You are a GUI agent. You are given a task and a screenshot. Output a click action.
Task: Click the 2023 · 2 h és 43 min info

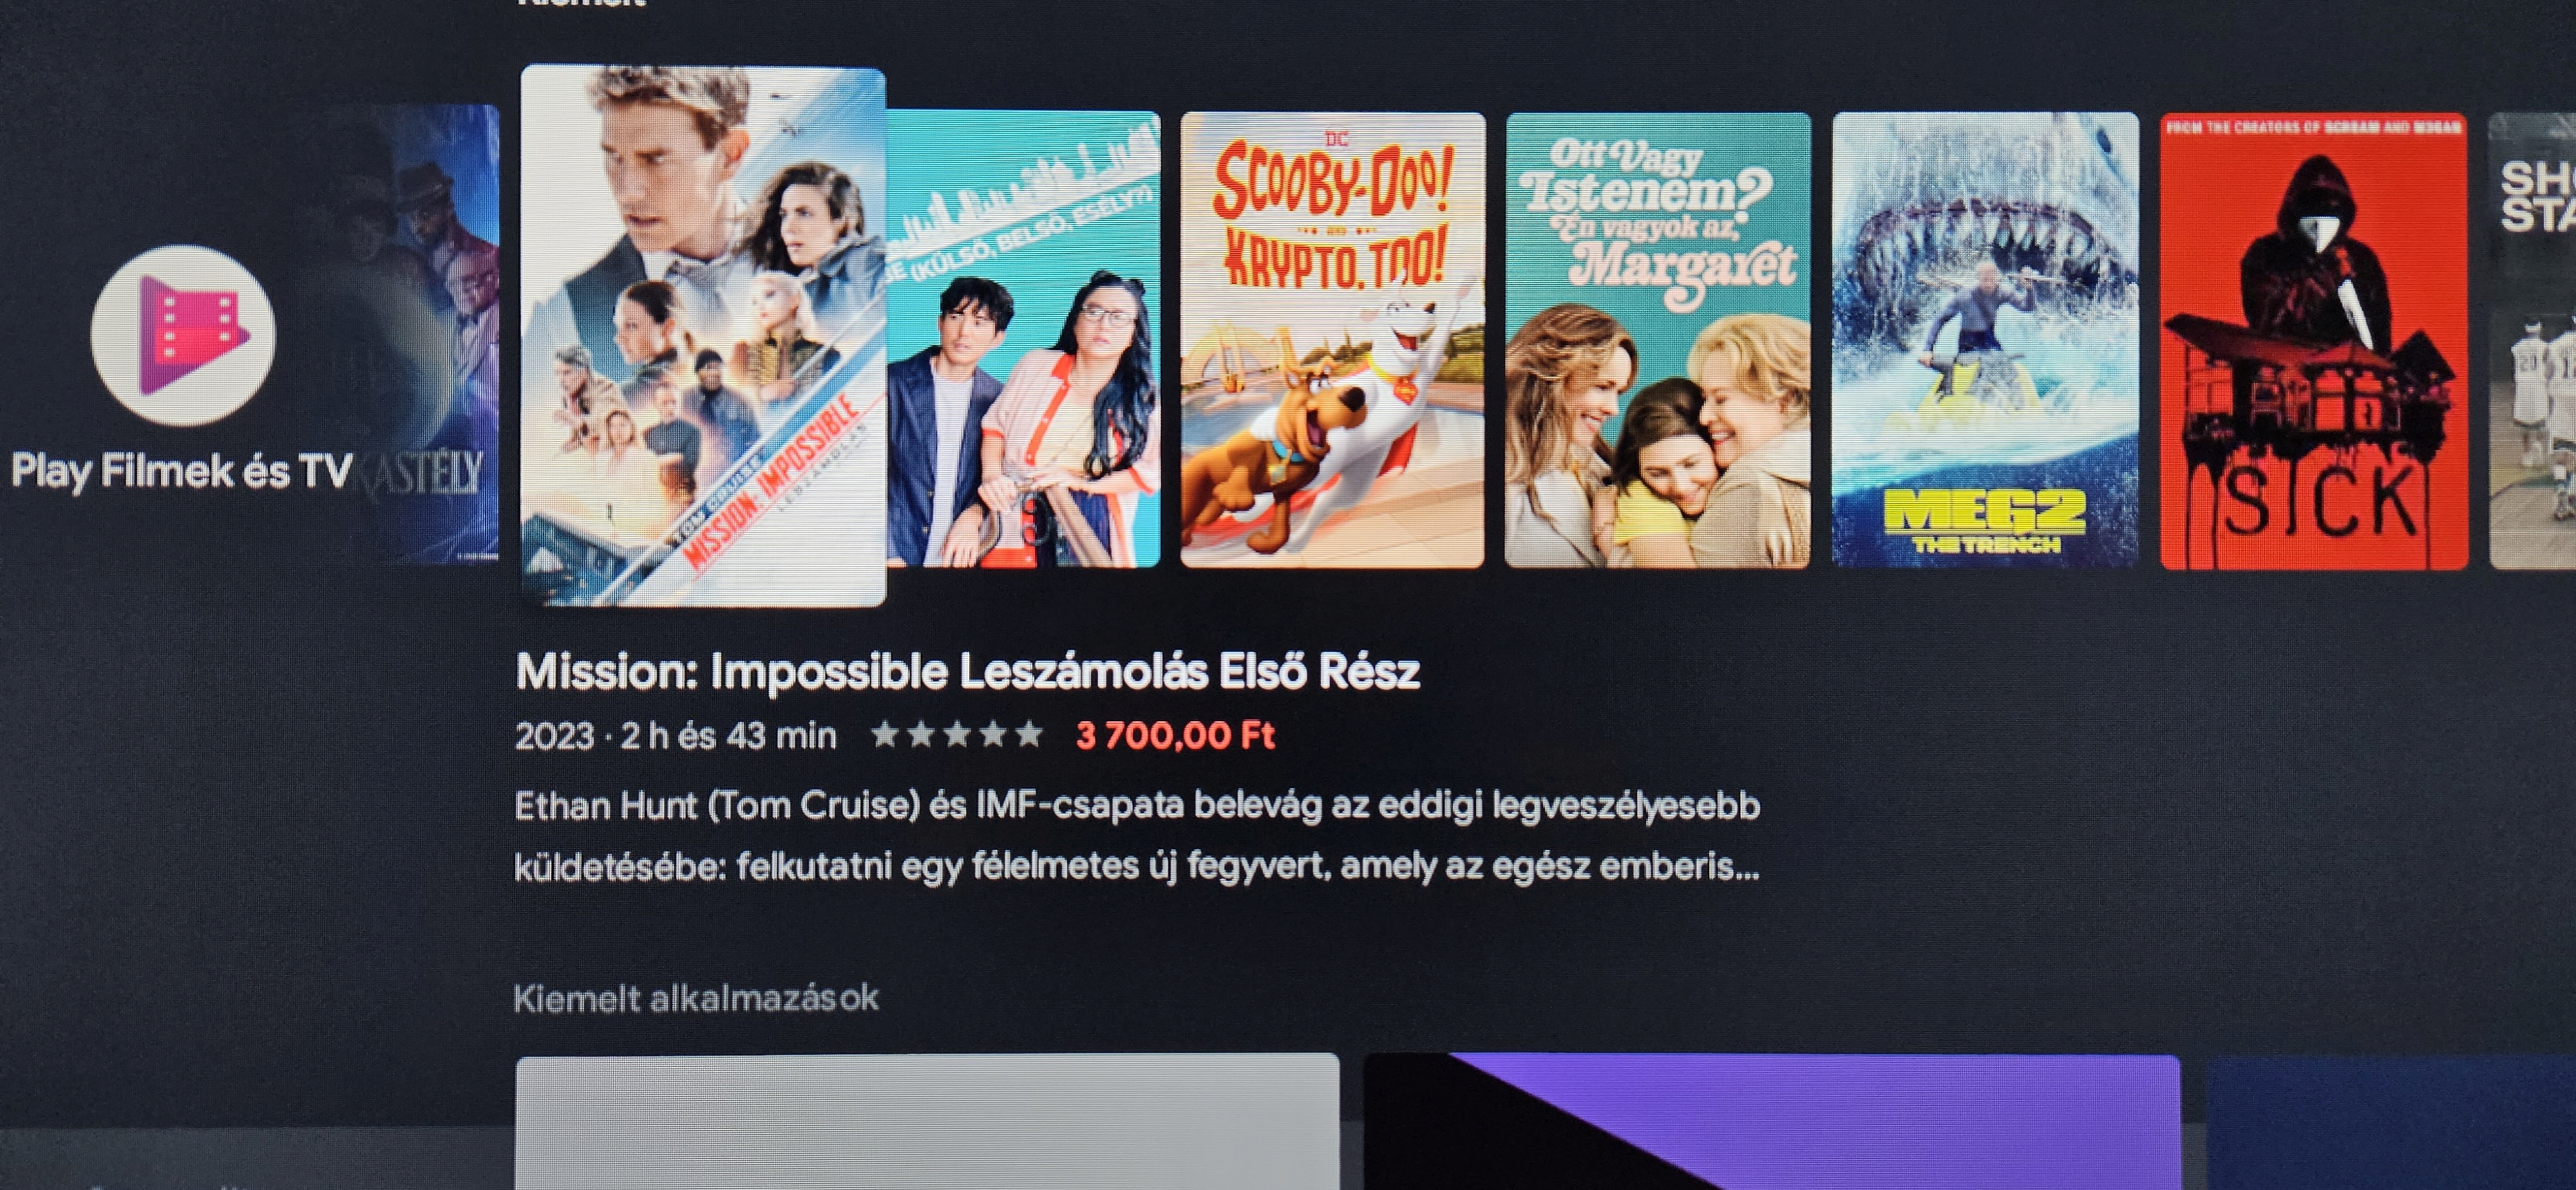tap(675, 736)
